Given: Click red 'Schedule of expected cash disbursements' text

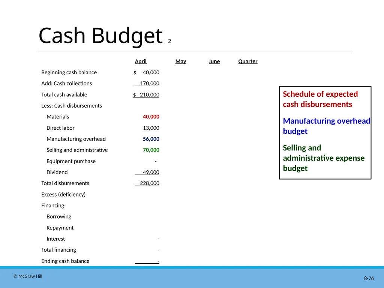Looking at the screenshot, I should tap(320, 99).
